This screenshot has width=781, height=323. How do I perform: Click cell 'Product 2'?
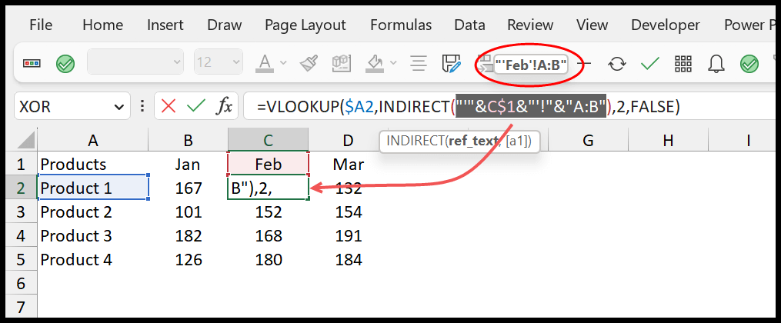pos(92,212)
